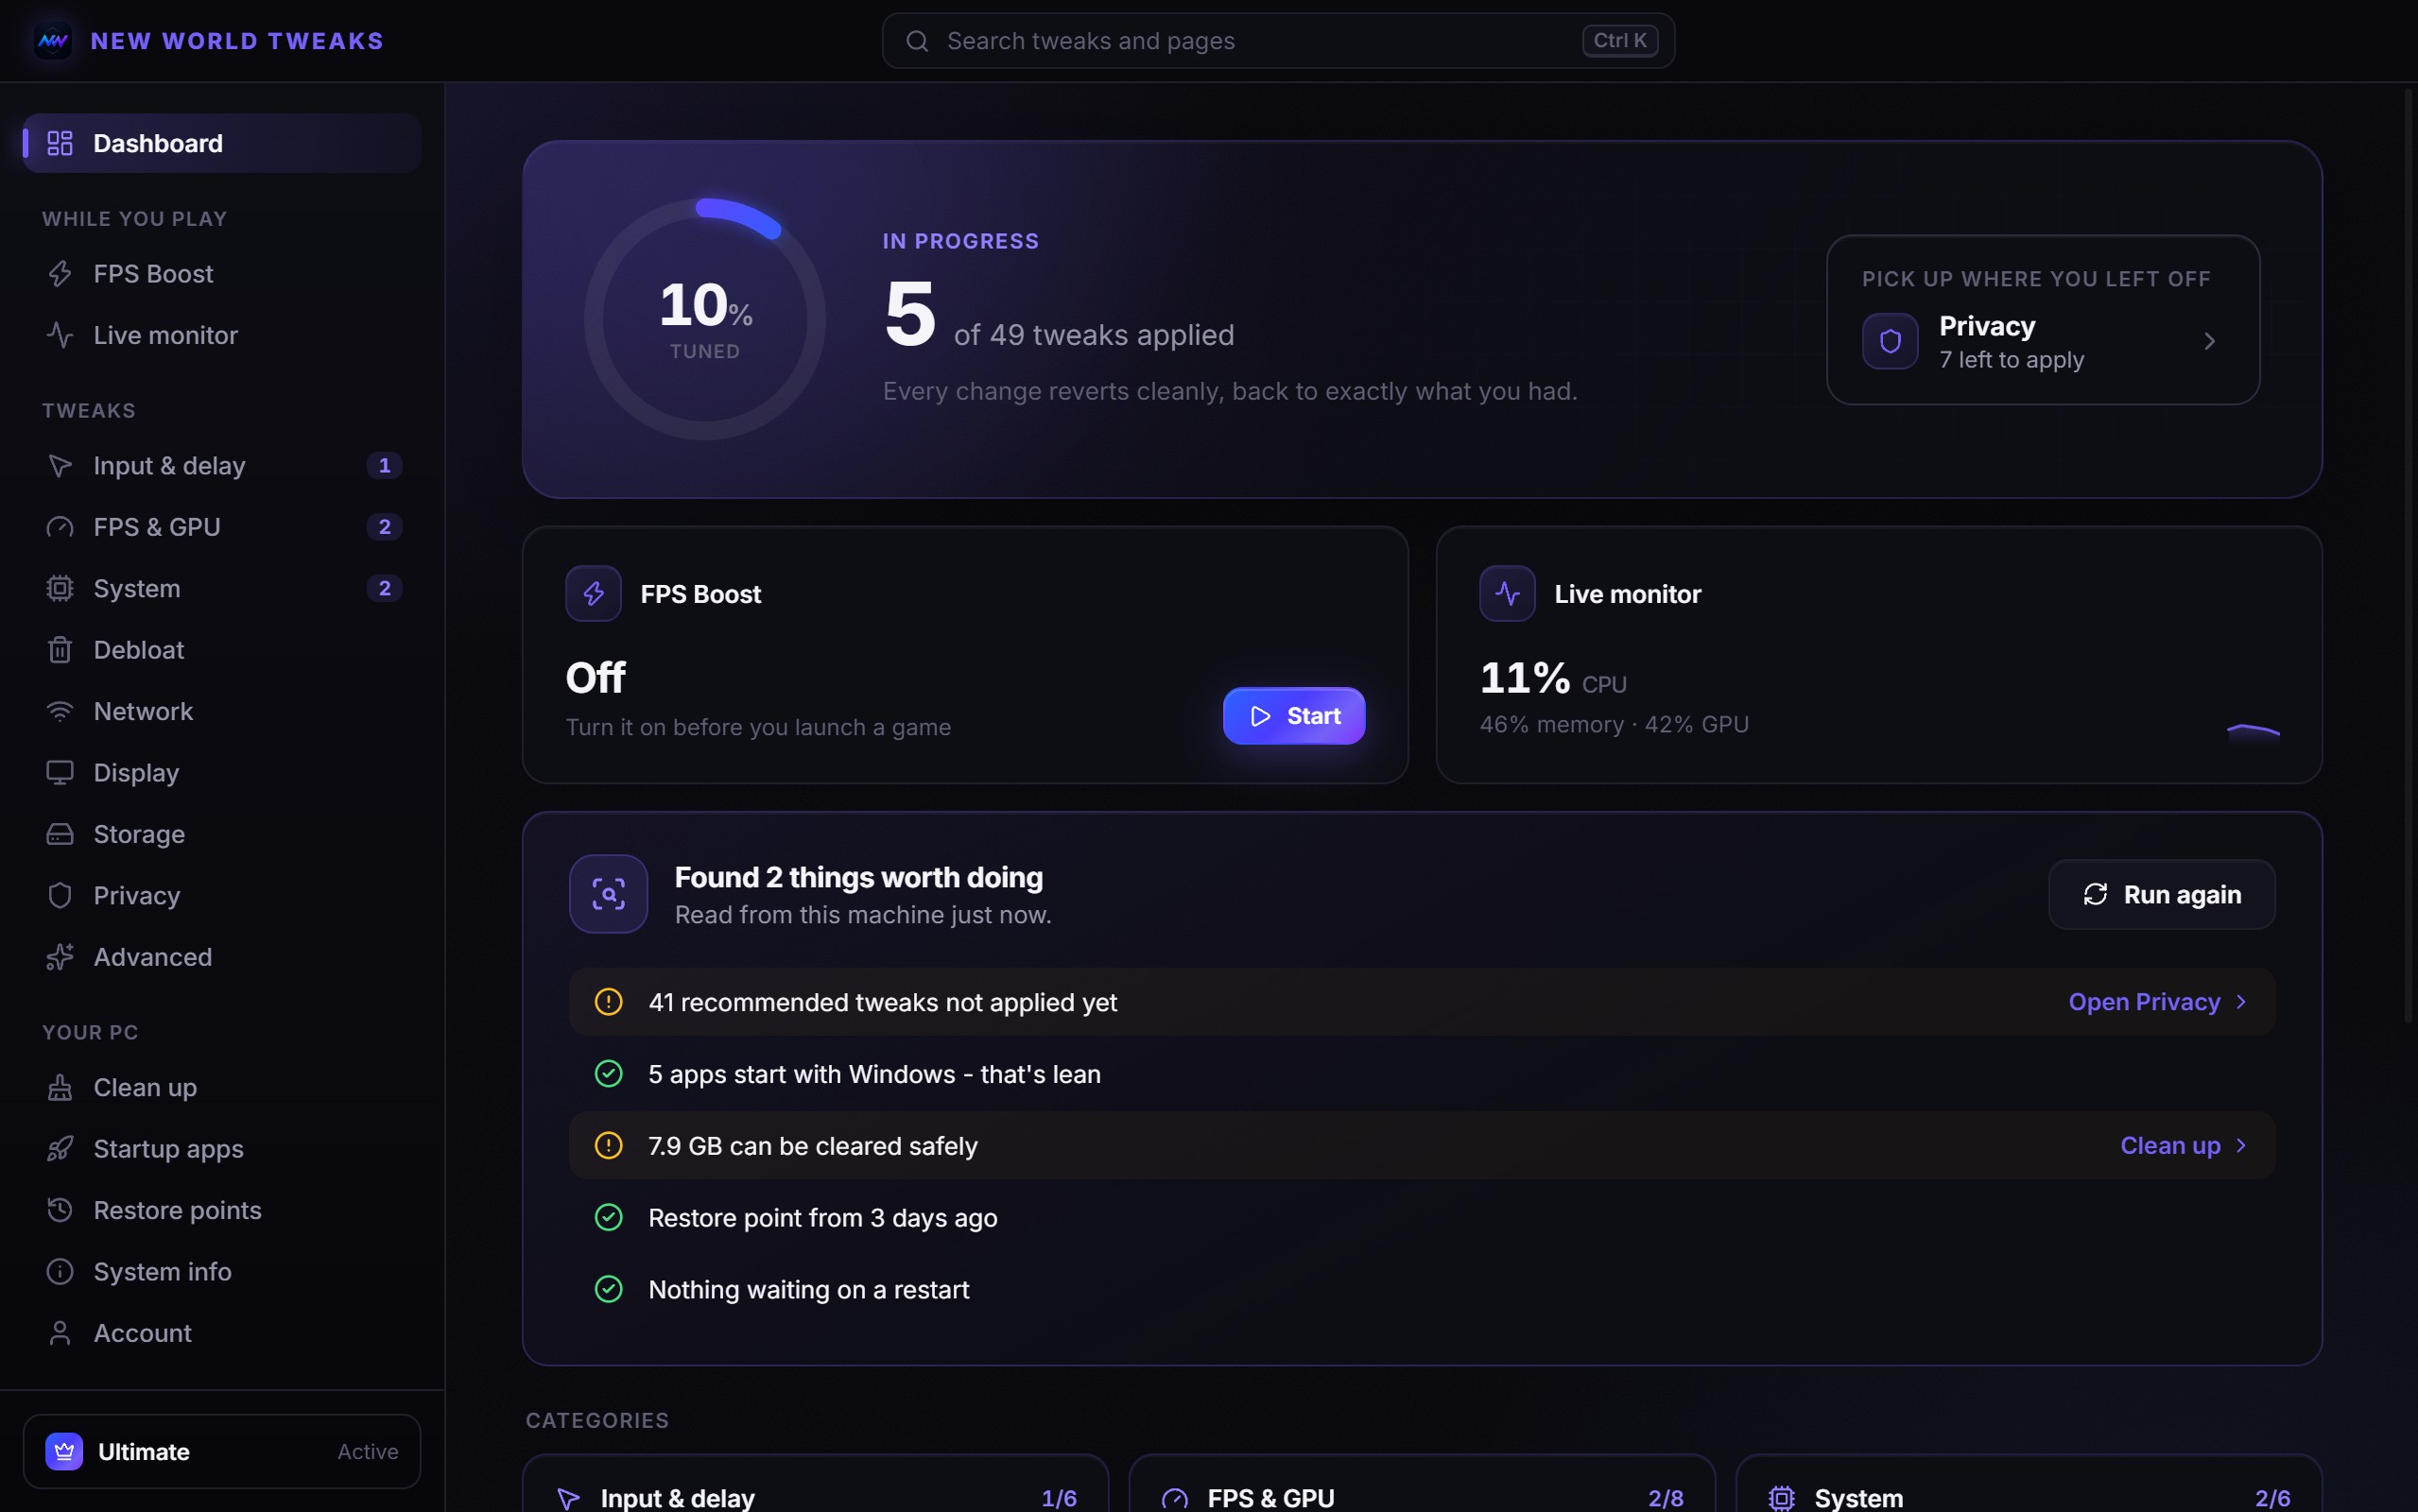
Task: Start FPS Boost
Action: [x=1294, y=716]
